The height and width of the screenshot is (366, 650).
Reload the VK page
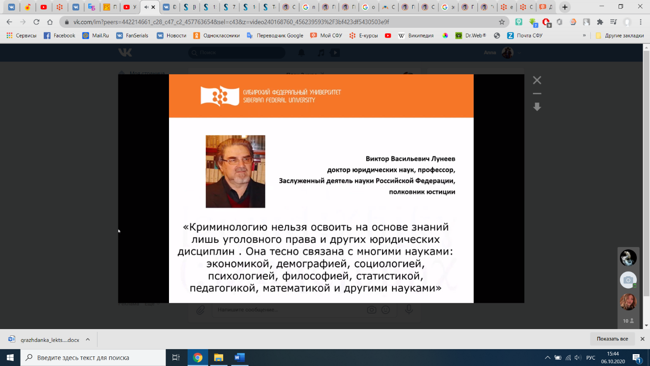pyautogui.click(x=36, y=22)
